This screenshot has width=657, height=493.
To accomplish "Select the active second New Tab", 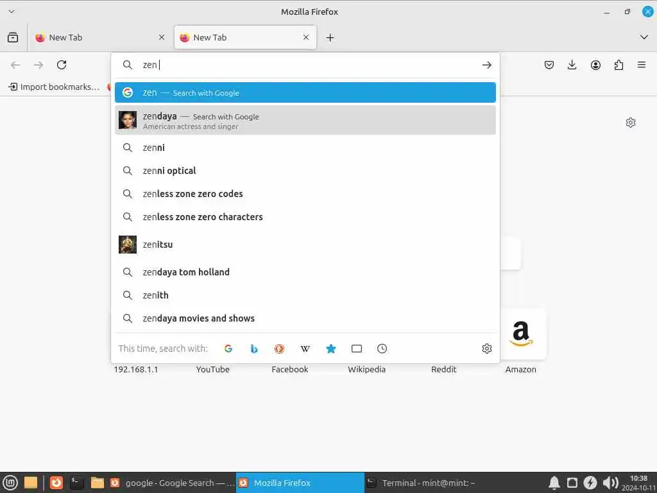I will (245, 37).
